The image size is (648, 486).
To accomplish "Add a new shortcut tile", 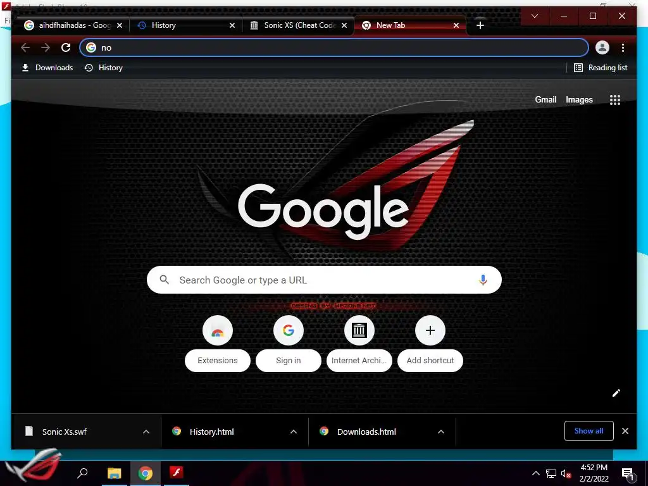I will coord(430,344).
